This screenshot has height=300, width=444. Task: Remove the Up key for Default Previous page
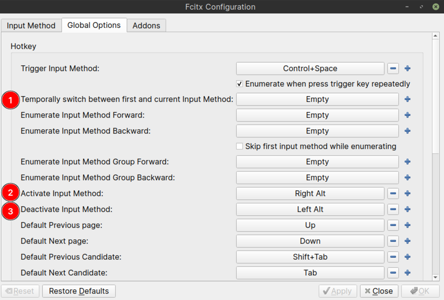[x=393, y=225]
